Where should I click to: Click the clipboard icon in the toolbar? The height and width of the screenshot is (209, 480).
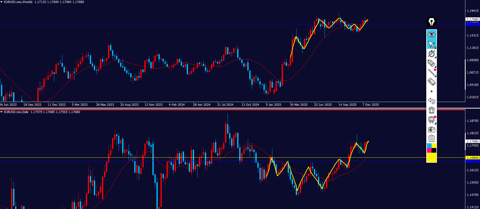click(432, 138)
